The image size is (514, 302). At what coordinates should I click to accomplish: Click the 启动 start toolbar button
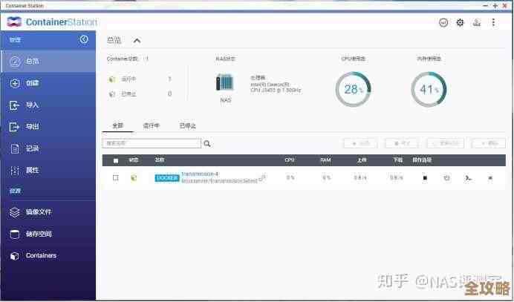(x=360, y=143)
